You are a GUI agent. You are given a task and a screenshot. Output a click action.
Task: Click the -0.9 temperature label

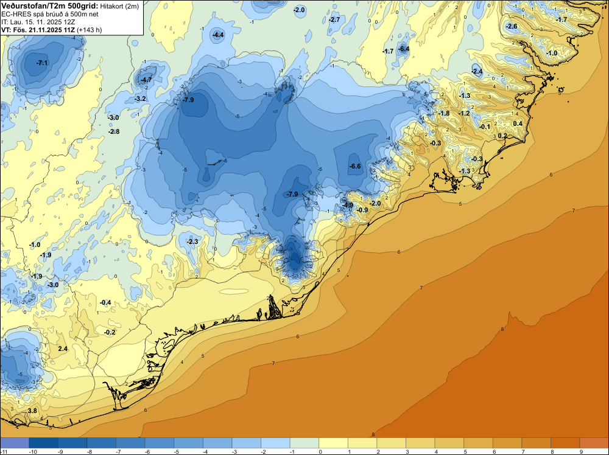[x=362, y=210]
